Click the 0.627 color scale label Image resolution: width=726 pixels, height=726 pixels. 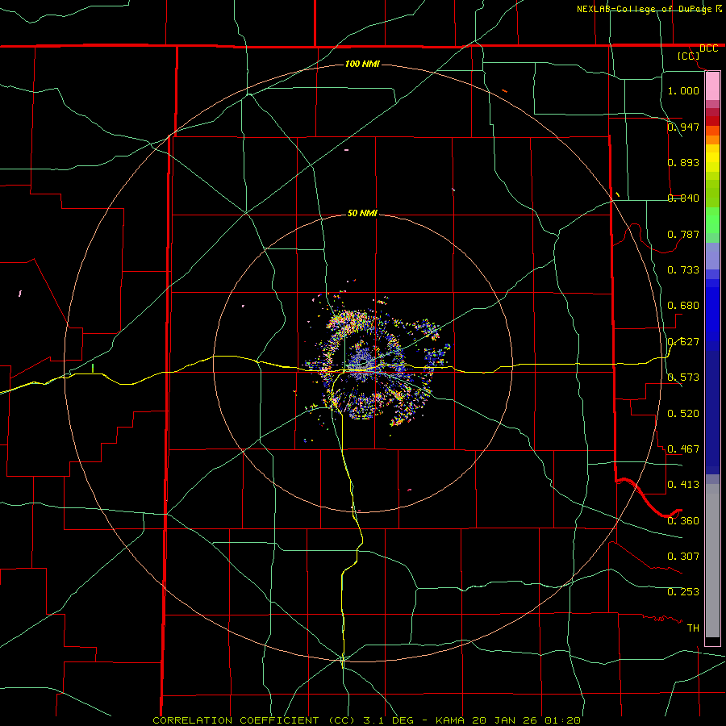point(683,342)
